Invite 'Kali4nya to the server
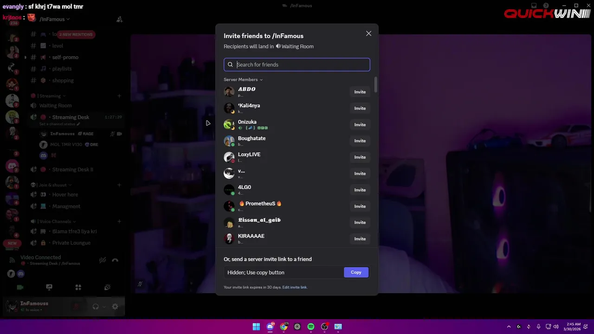 [360, 108]
